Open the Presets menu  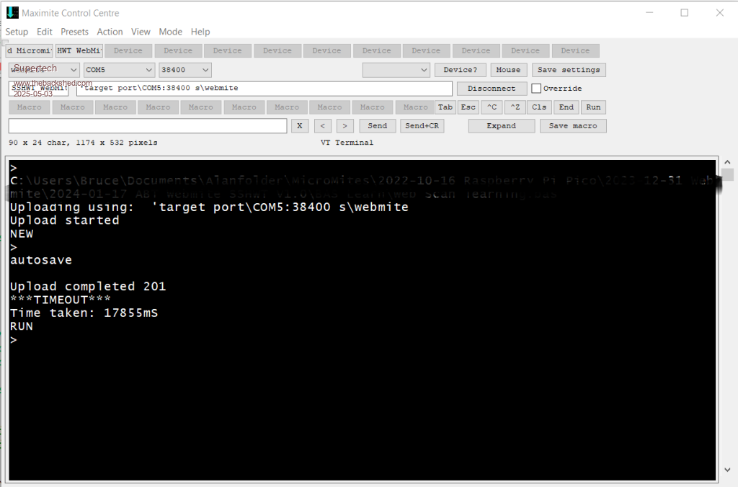point(74,32)
